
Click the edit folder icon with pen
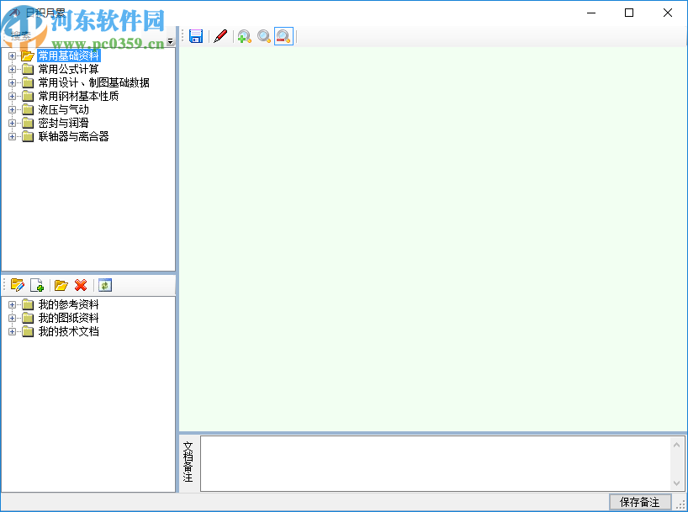coord(18,285)
